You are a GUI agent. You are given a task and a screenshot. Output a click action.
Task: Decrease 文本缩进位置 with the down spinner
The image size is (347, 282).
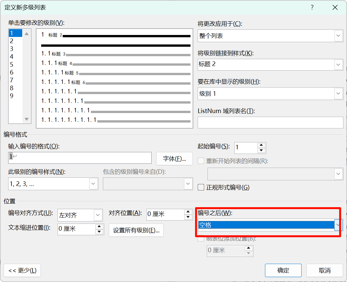coord(99,232)
